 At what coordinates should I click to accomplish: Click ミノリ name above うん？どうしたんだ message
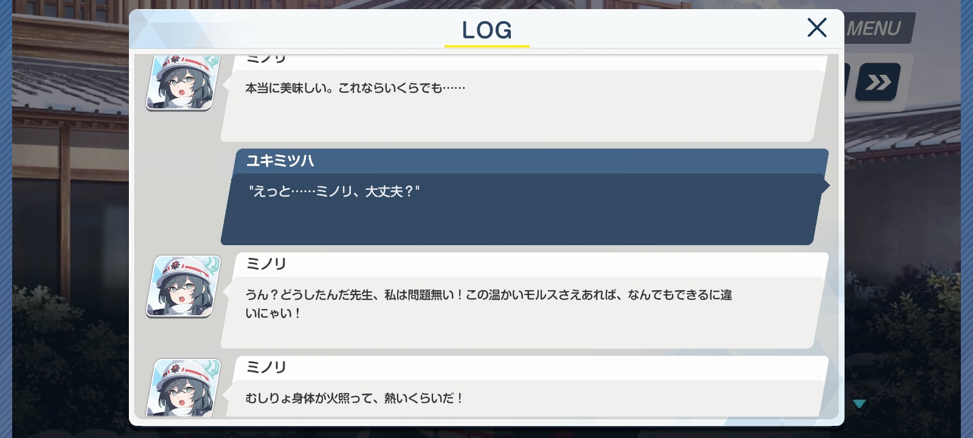(x=266, y=264)
